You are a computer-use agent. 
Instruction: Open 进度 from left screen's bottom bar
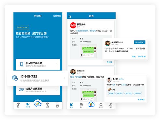pos(48,105)
